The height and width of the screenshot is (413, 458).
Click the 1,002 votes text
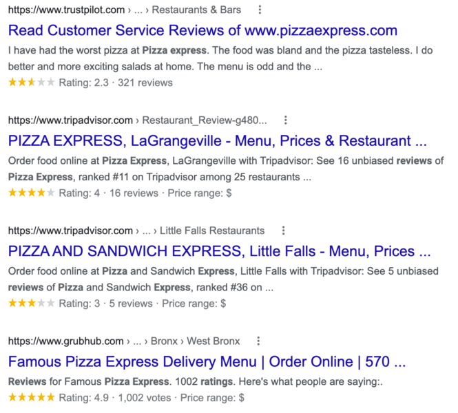click(x=145, y=398)
